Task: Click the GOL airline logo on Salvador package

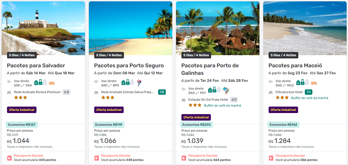Action: (52, 83)
